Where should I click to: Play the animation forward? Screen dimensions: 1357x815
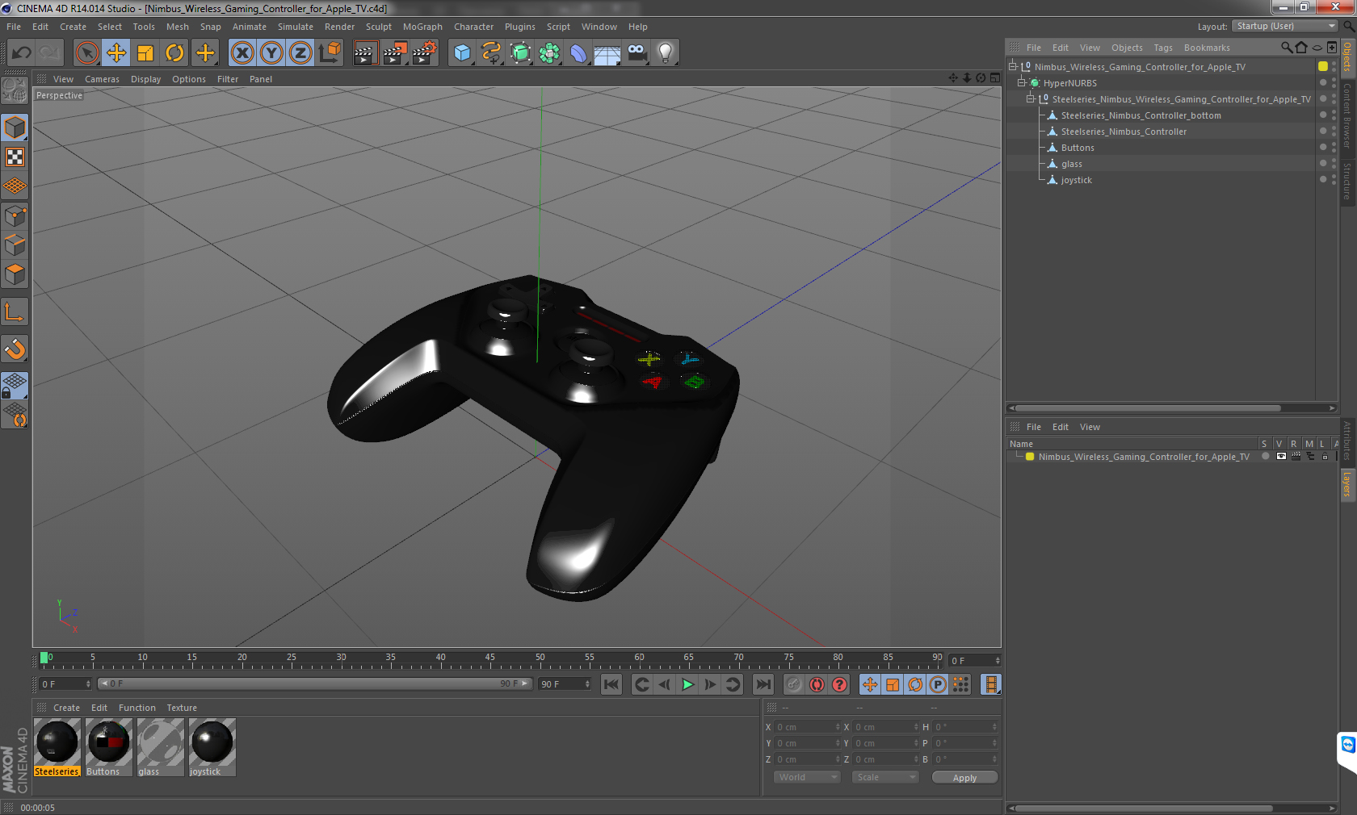pyautogui.click(x=687, y=684)
